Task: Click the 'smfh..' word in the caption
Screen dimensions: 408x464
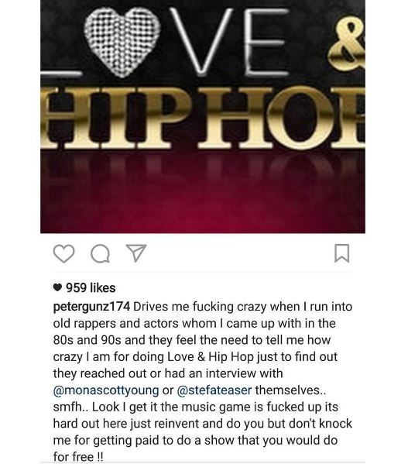Action: pyautogui.click(x=70, y=407)
